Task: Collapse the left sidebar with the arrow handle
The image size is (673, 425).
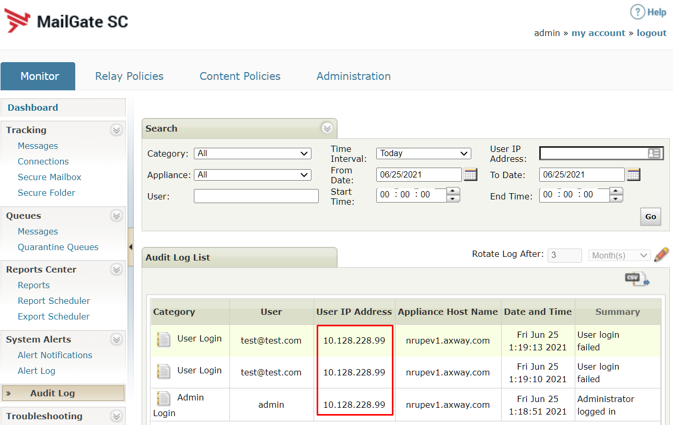Action: (x=130, y=247)
